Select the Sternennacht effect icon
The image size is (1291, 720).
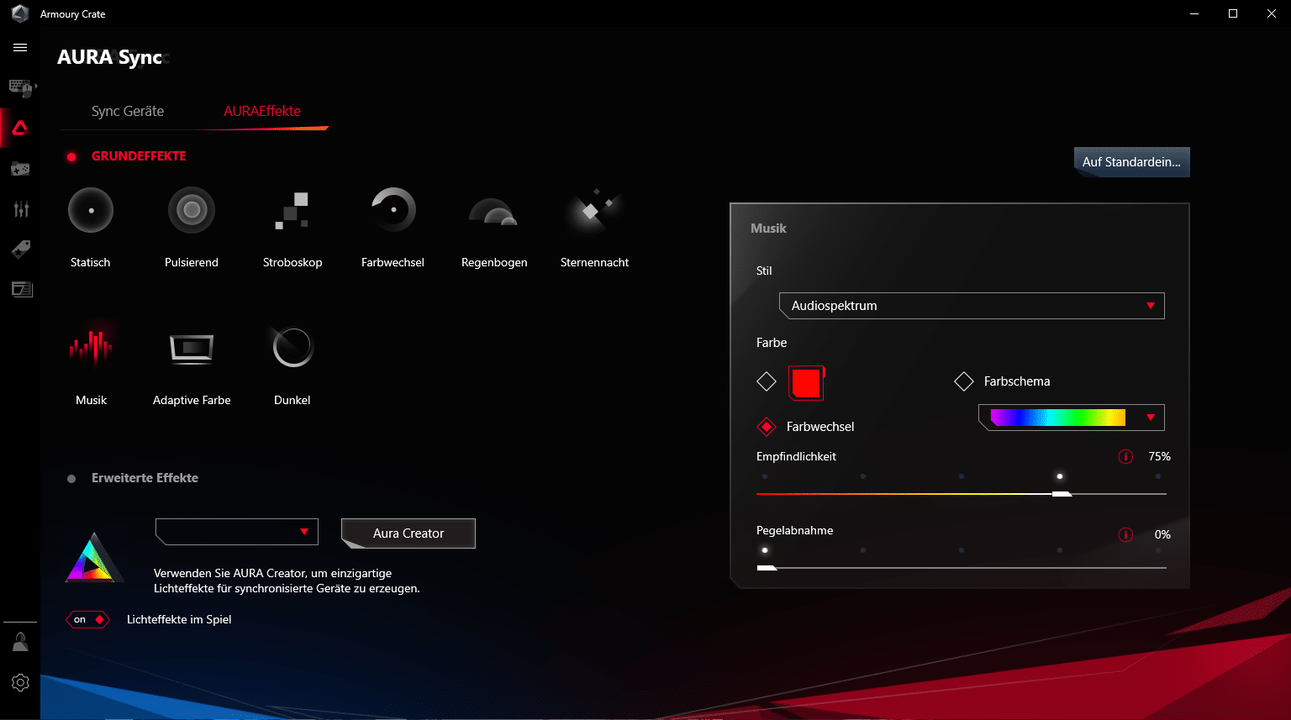pyautogui.click(x=594, y=210)
